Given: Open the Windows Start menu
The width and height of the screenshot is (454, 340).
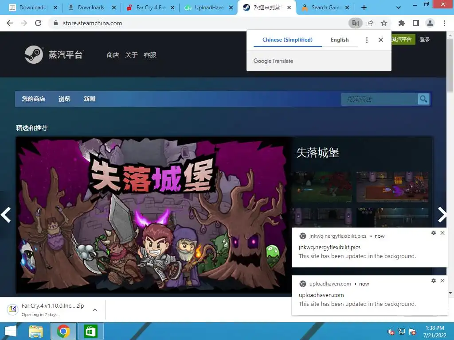Looking at the screenshot, I should [11, 331].
